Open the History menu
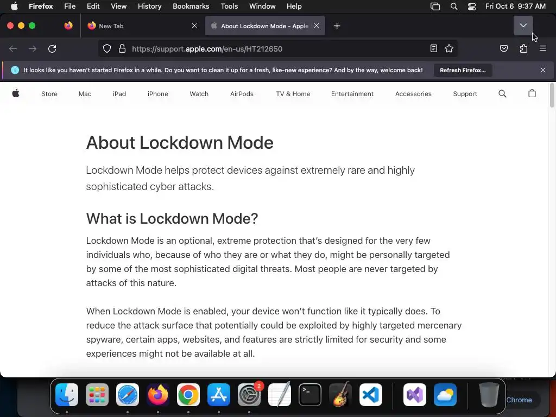The width and height of the screenshot is (556, 417). click(150, 7)
